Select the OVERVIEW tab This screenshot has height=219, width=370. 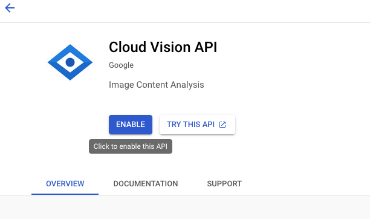click(65, 183)
